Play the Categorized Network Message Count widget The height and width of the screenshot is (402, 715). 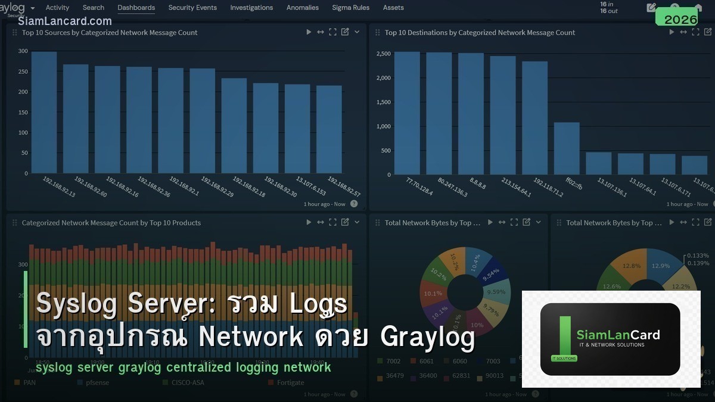click(309, 222)
